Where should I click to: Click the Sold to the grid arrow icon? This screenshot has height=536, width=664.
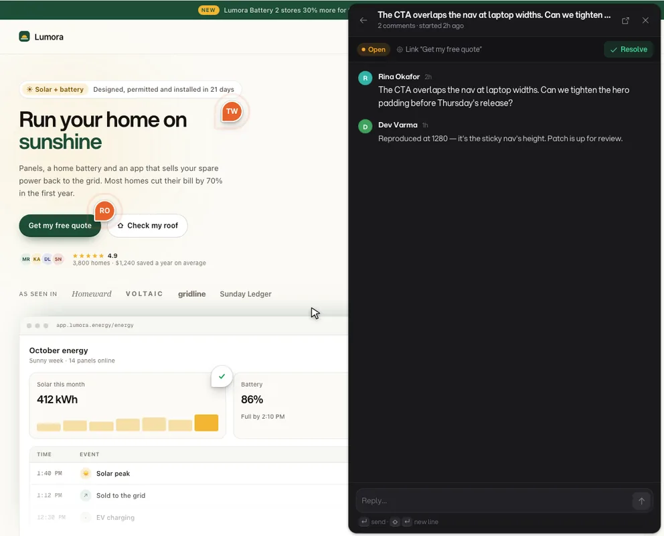click(x=86, y=495)
